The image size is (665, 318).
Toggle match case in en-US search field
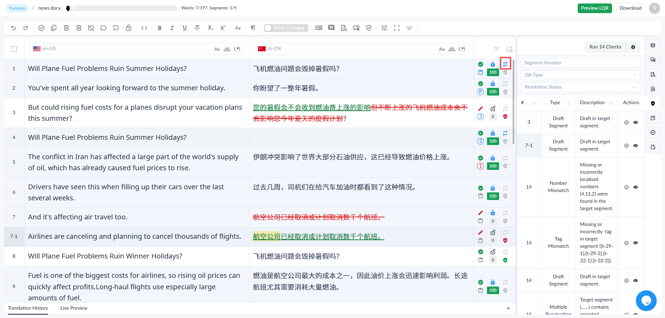(x=217, y=49)
